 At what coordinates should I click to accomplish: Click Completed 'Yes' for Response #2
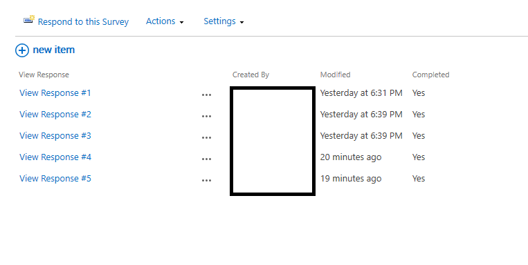(419, 114)
